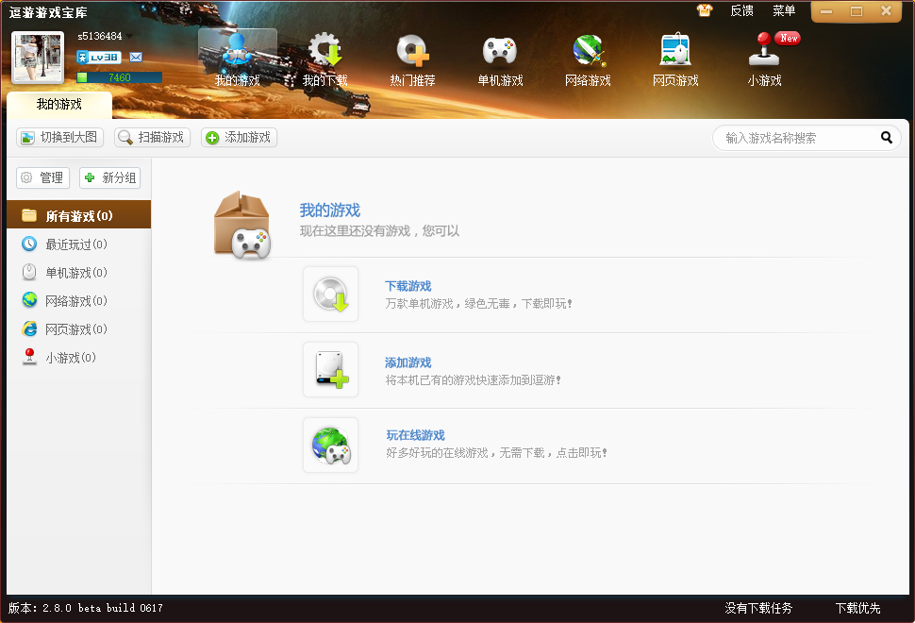Select 所有游戏(0) in sidebar
915x623 pixels.
click(x=79, y=215)
